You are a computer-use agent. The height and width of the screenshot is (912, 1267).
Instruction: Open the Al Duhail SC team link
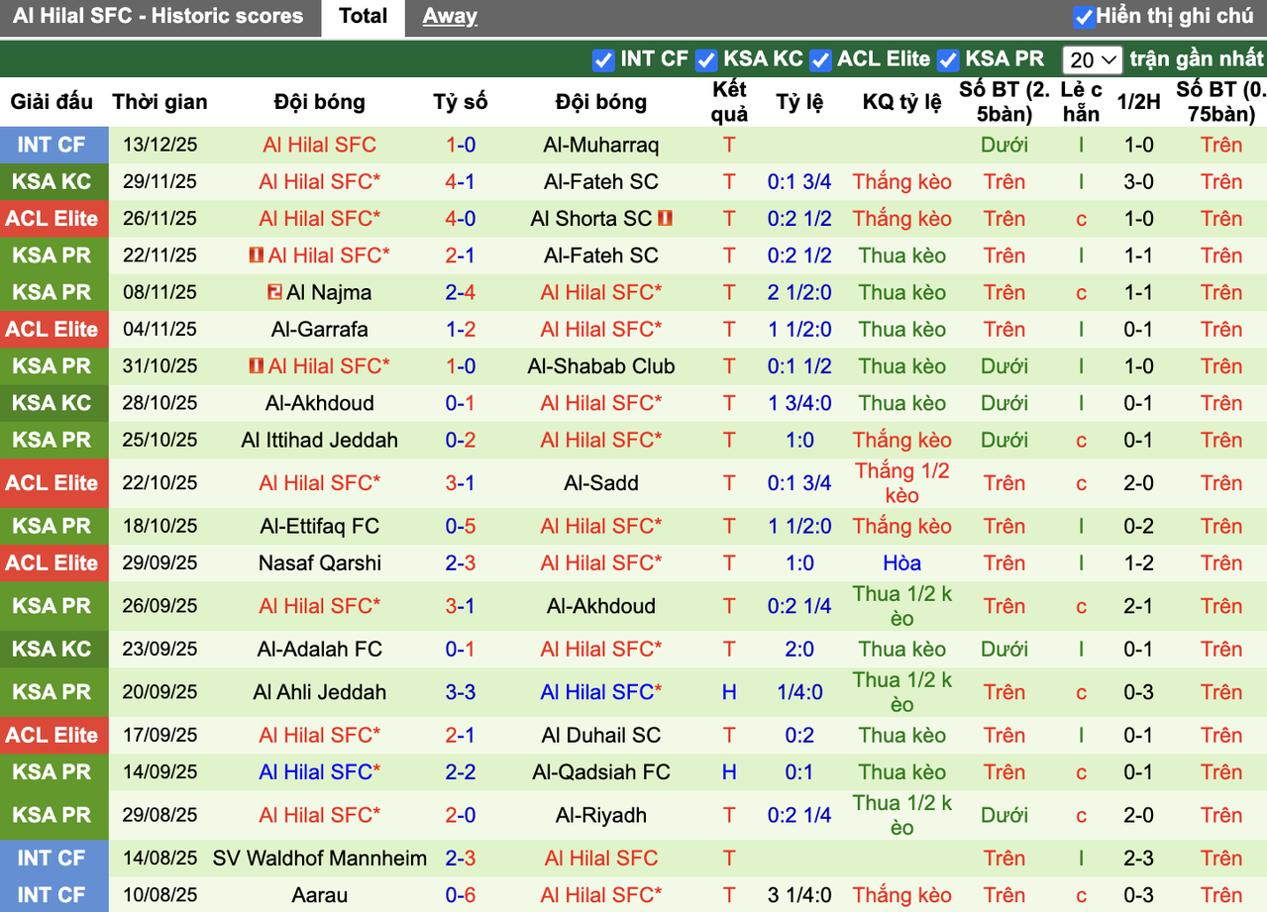(x=600, y=735)
